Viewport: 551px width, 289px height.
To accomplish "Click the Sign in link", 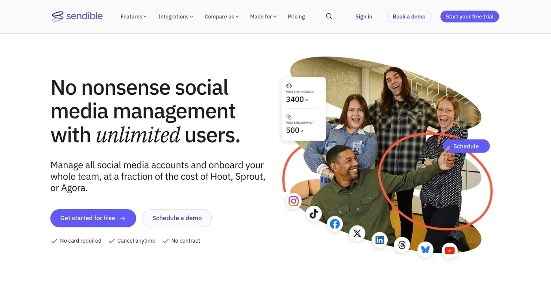I will [x=364, y=17].
